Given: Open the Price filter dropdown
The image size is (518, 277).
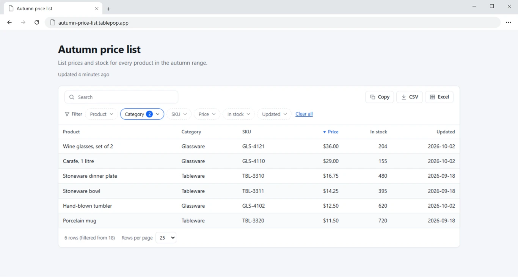Looking at the screenshot, I should 207,114.
